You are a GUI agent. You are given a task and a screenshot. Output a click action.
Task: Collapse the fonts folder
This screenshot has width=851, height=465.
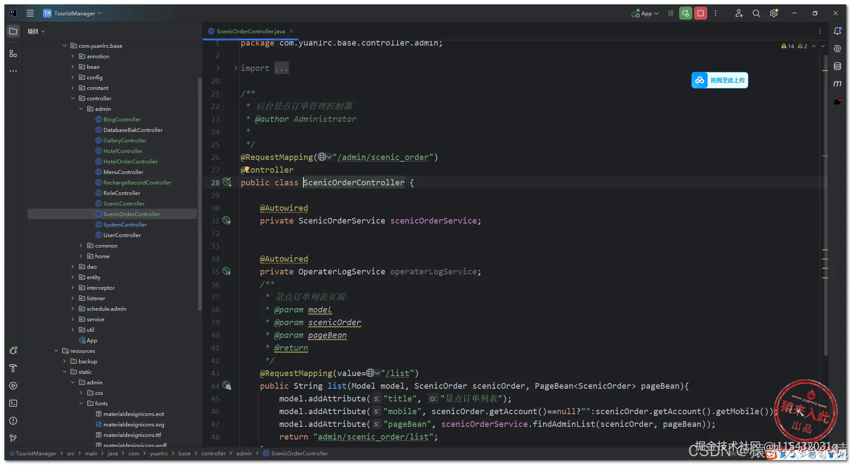tap(81, 403)
